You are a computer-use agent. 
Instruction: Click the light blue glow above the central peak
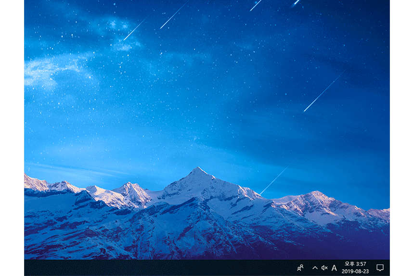coord(197,144)
